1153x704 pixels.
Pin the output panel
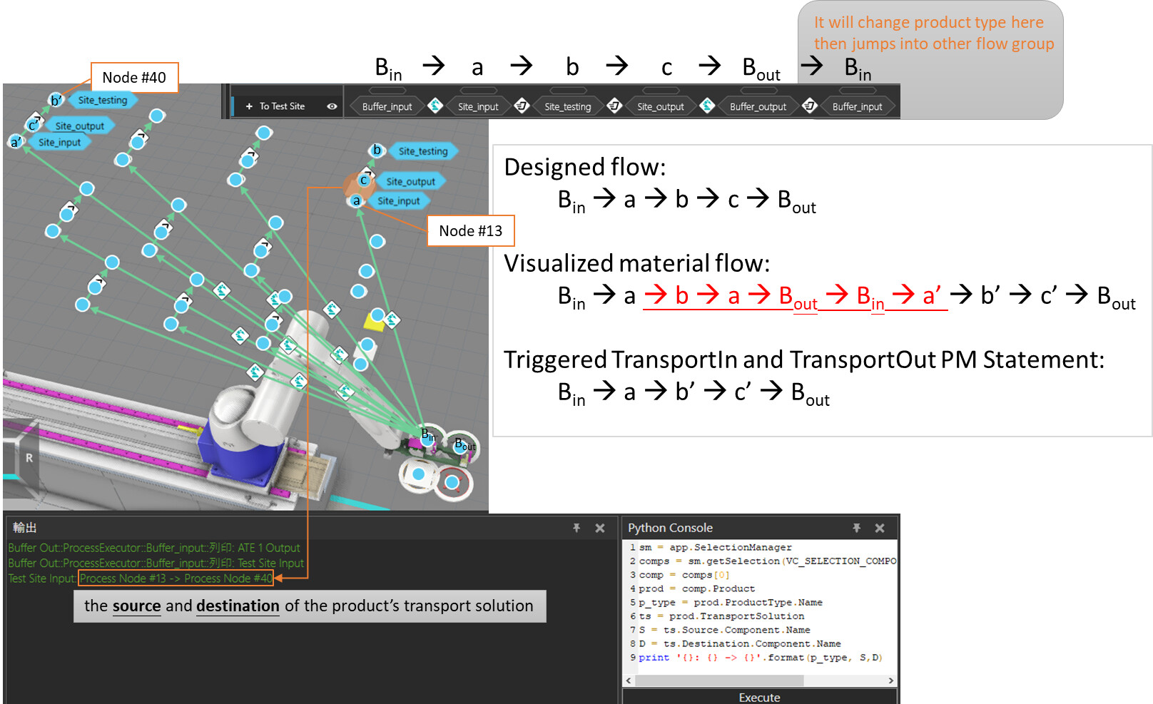(x=576, y=528)
